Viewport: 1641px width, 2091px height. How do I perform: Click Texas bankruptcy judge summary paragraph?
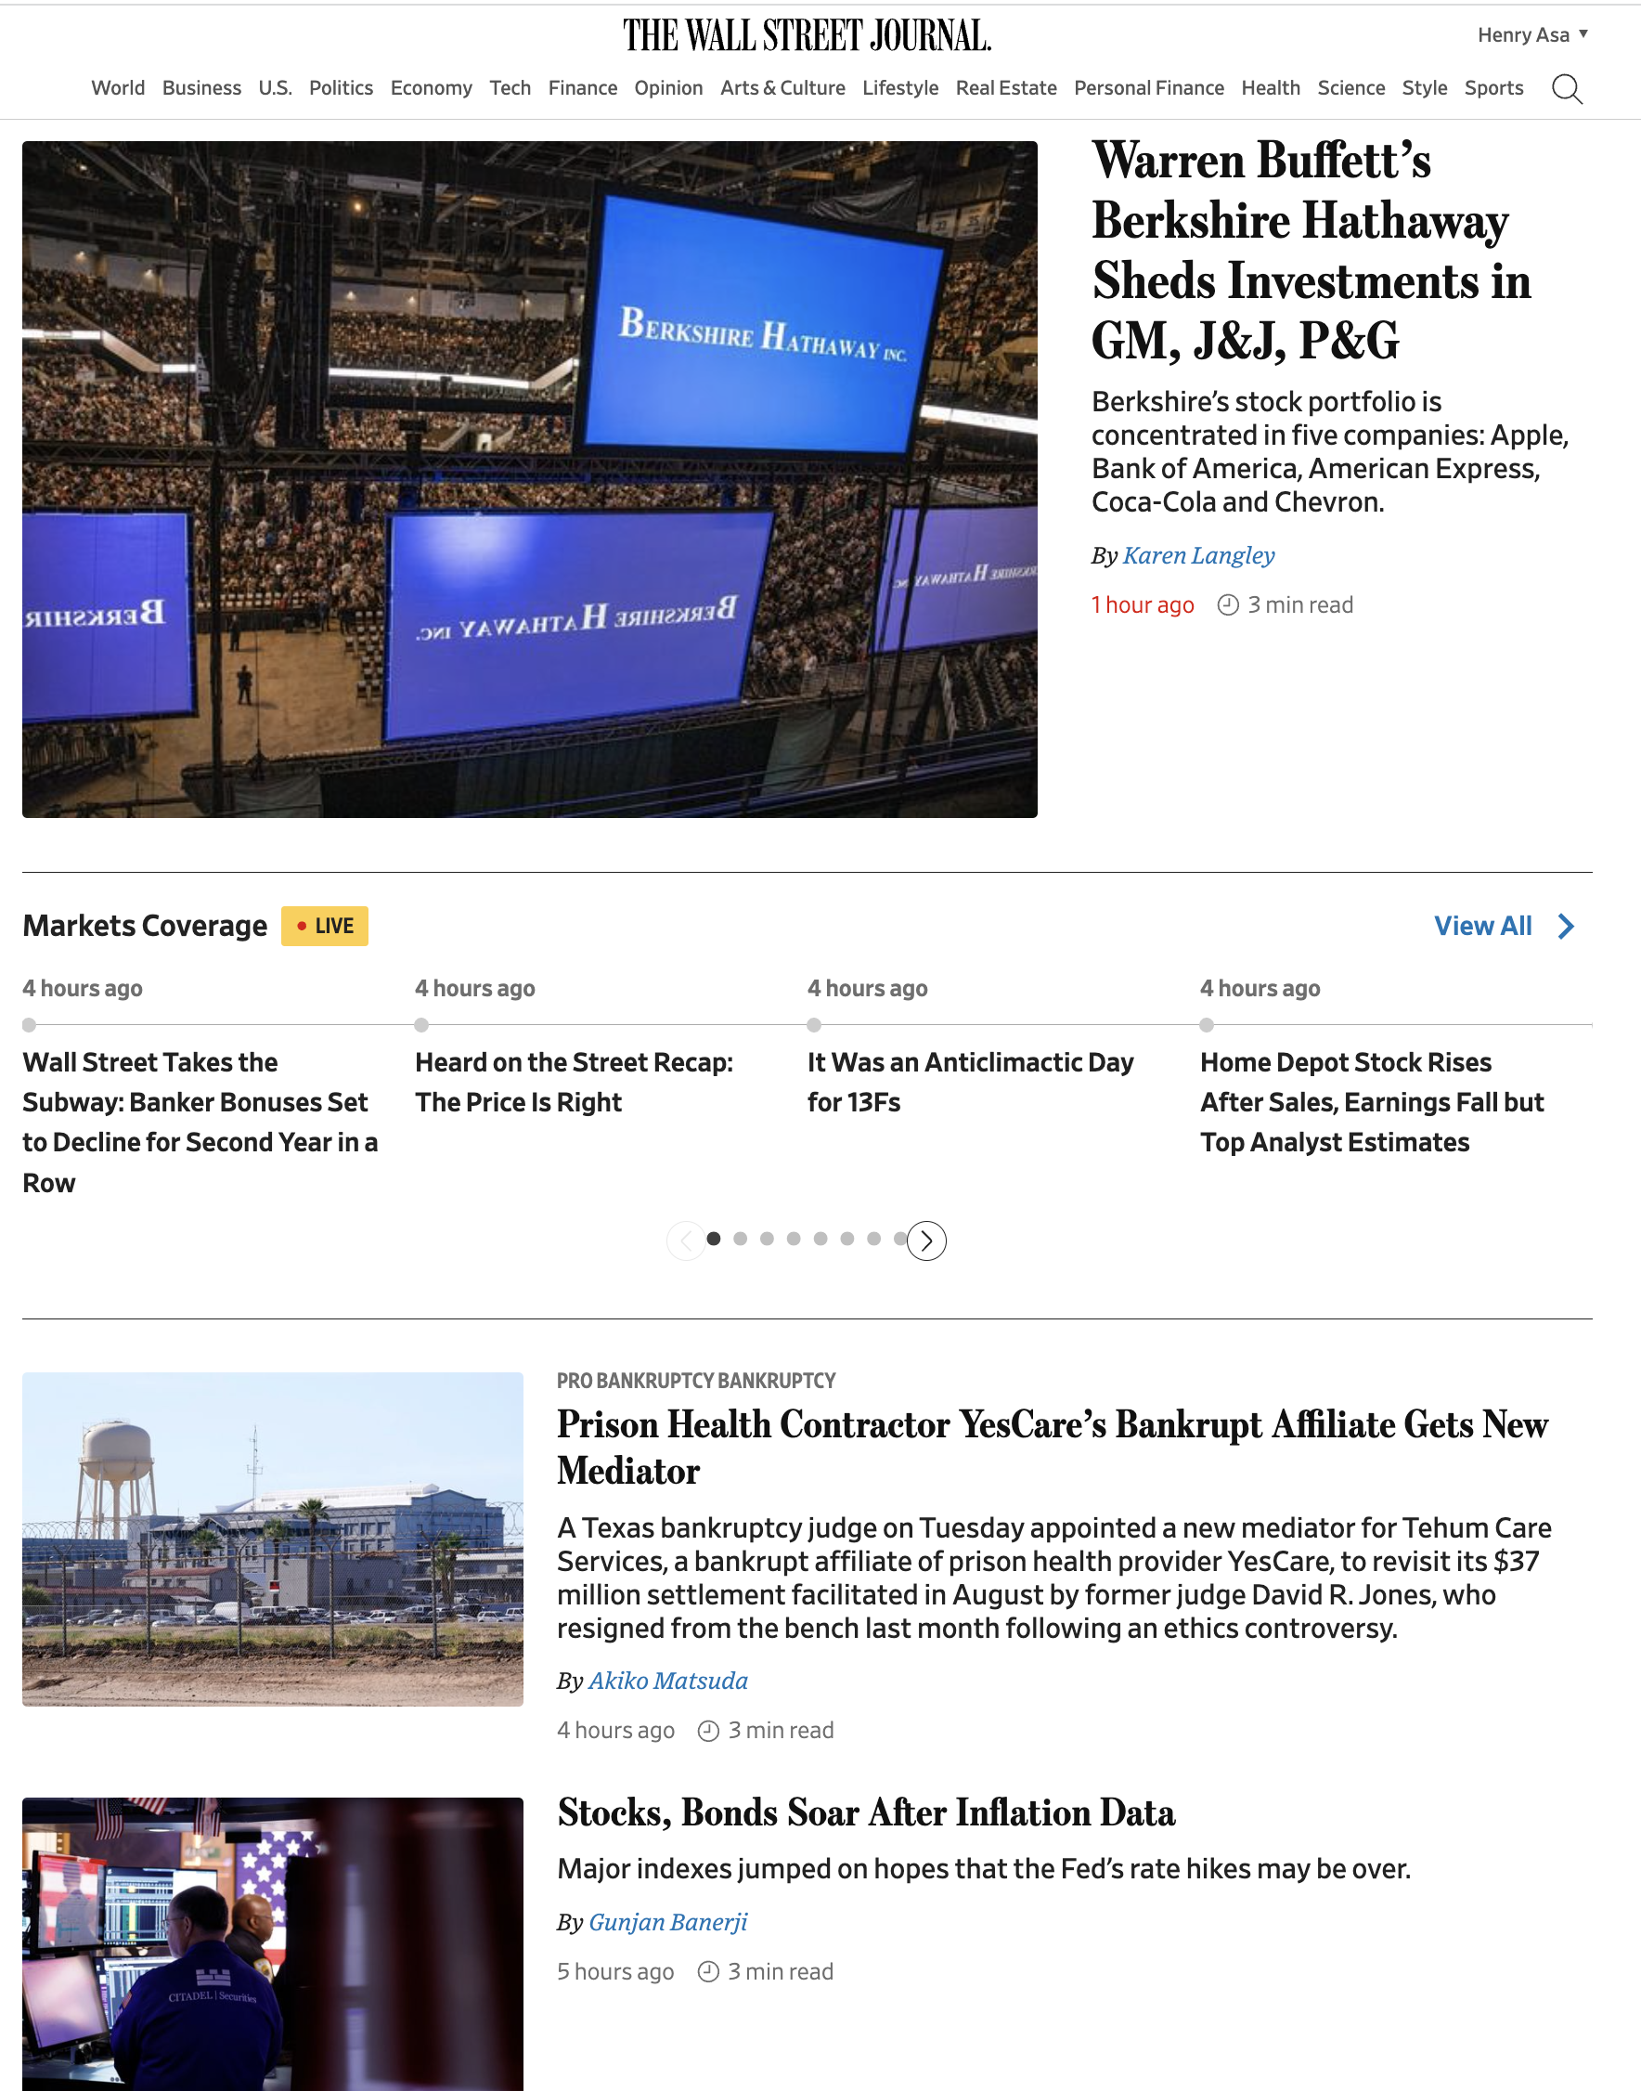pyautogui.click(x=1054, y=1578)
